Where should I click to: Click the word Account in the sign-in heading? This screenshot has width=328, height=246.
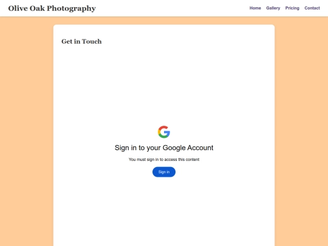pos(200,148)
